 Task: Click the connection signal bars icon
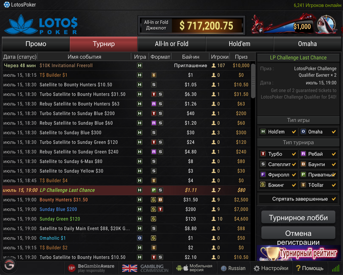(x=336, y=268)
